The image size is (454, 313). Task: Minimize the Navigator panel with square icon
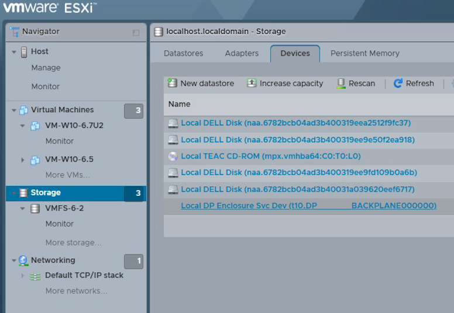point(136,32)
